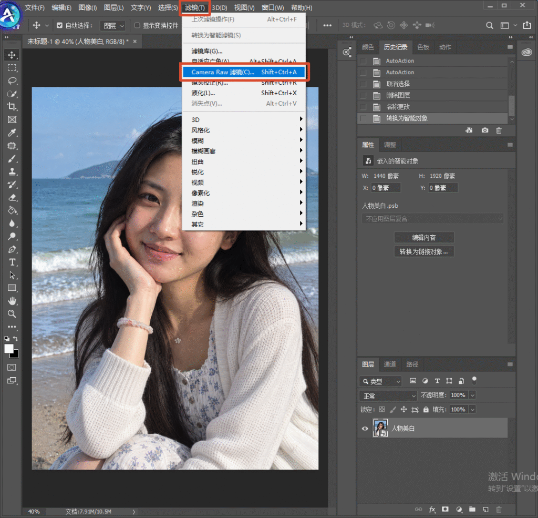
Task: Enable 显示变换控件 checkbox
Action: pos(137,25)
